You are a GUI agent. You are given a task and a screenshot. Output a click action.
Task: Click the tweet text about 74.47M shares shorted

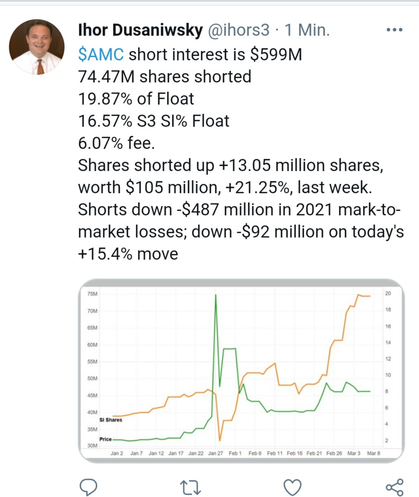click(x=165, y=77)
